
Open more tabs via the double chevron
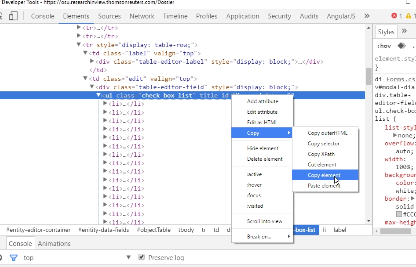pyautogui.click(x=367, y=16)
